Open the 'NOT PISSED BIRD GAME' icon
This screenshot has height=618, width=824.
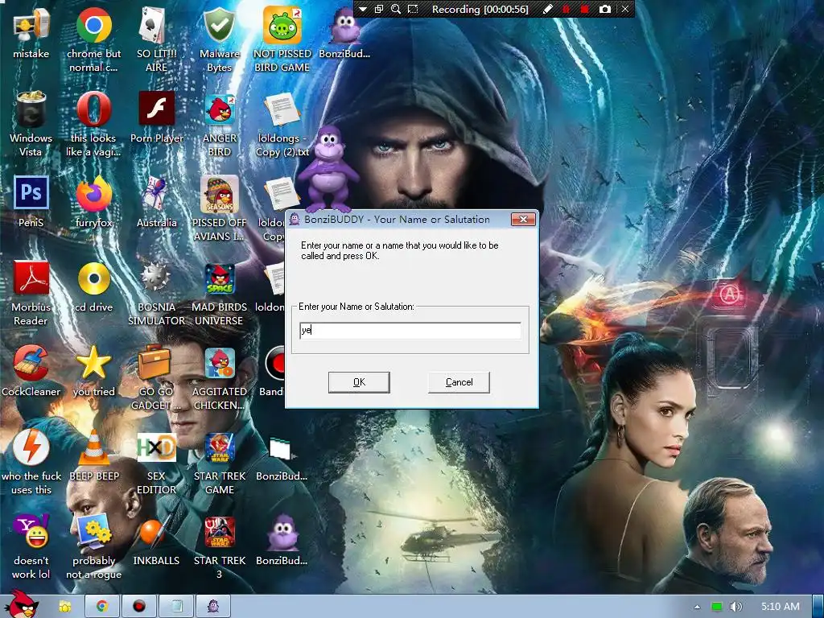coord(282,40)
